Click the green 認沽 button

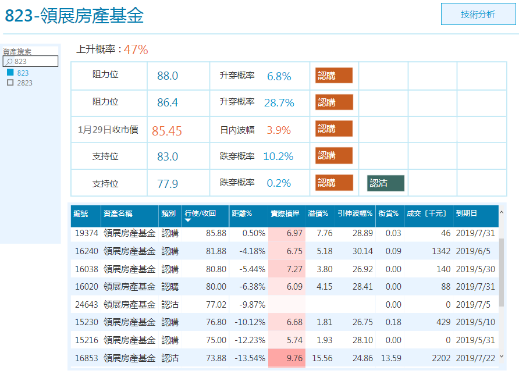point(386,183)
